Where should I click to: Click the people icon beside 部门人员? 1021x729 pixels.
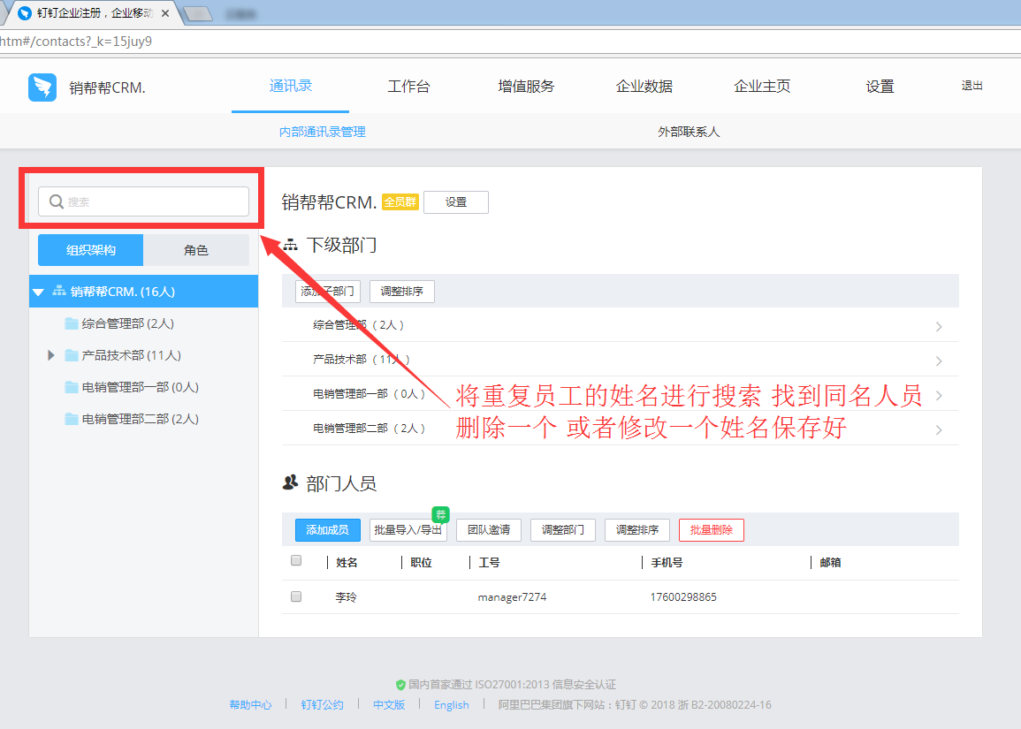[291, 483]
